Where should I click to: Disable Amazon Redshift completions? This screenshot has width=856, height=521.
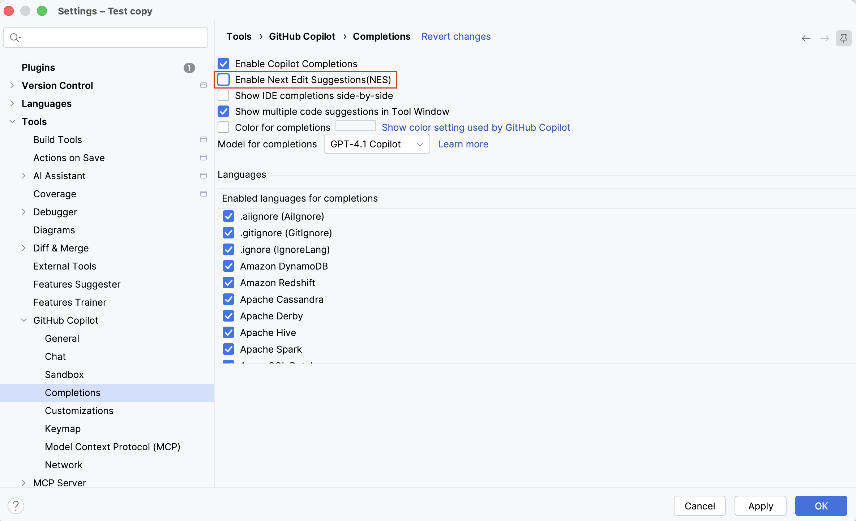click(228, 283)
